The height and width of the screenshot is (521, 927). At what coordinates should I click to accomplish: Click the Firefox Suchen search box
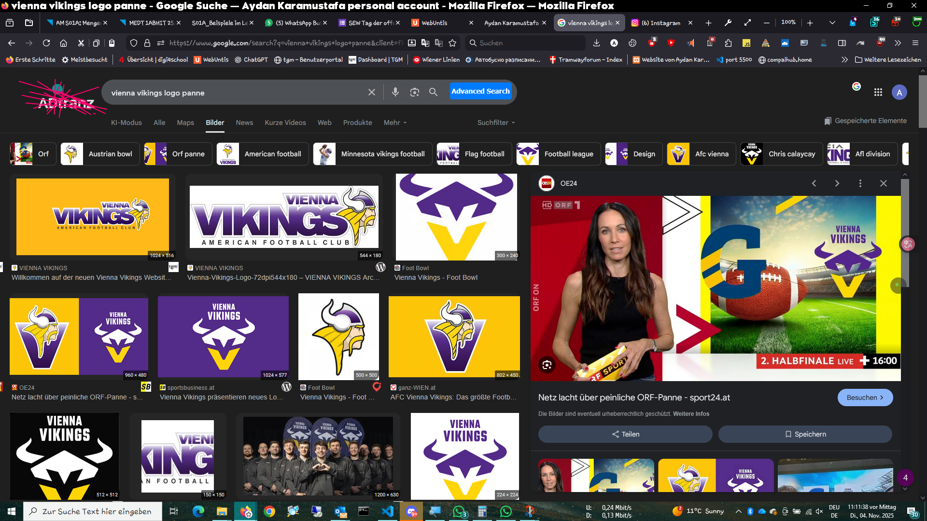[x=525, y=43]
